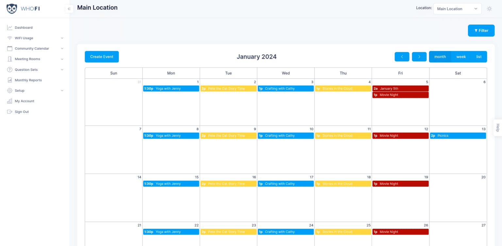Click the Community Calendar icon
The image size is (502, 246).
point(9,49)
